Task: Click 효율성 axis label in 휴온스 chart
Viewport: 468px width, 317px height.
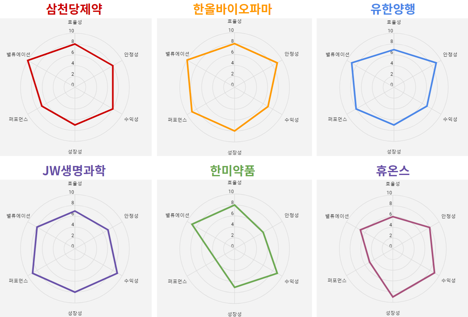Action: [392, 184]
